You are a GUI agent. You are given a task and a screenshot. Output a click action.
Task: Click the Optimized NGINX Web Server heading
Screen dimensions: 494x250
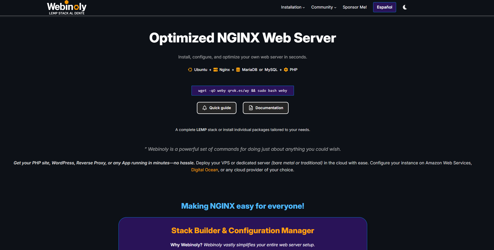pyautogui.click(x=243, y=38)
